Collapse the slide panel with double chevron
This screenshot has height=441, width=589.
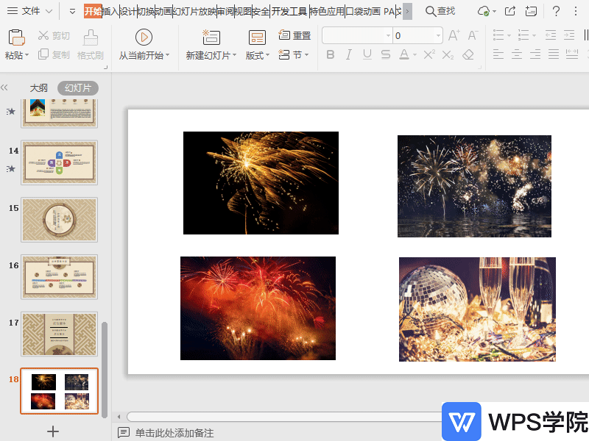coord(4,87)
